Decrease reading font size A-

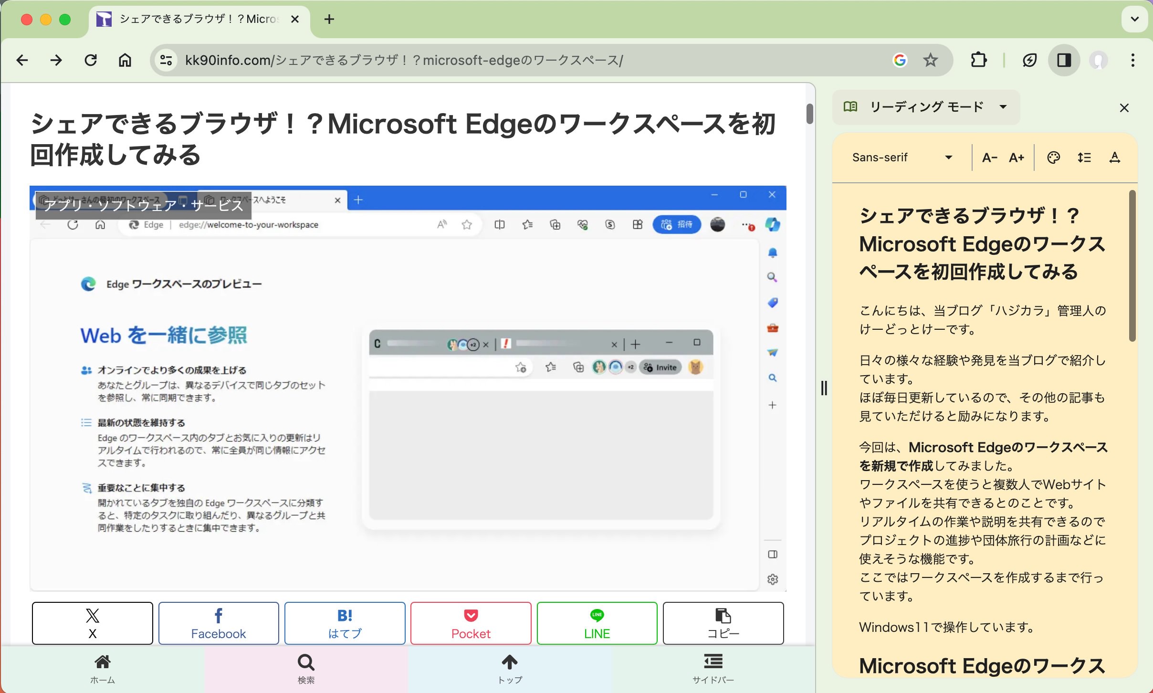(990, 157)
